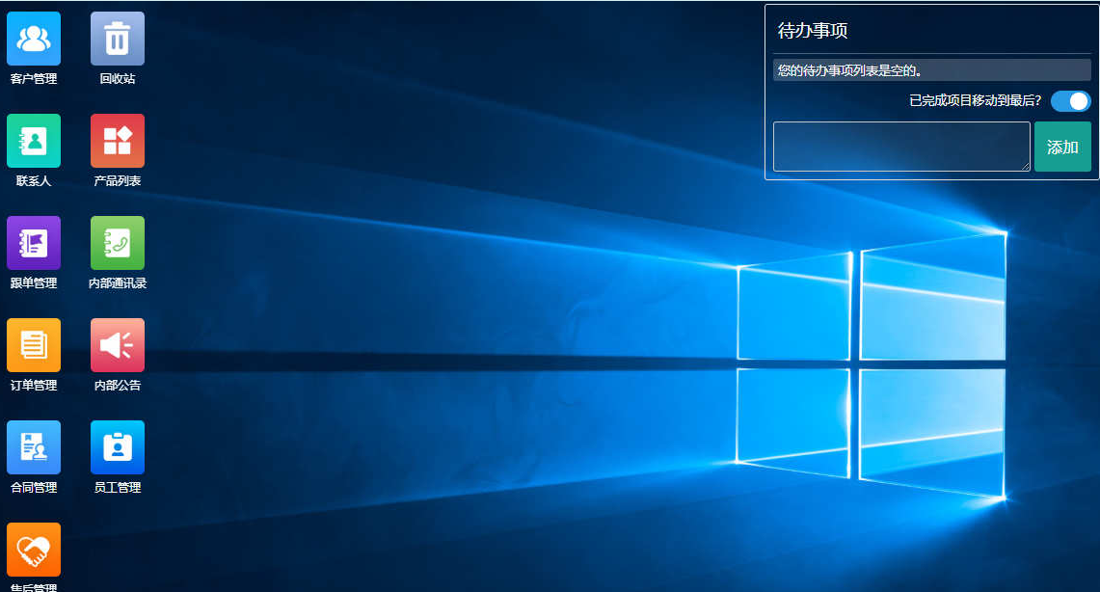Select the empty to-do list message

tap(849, 70)
